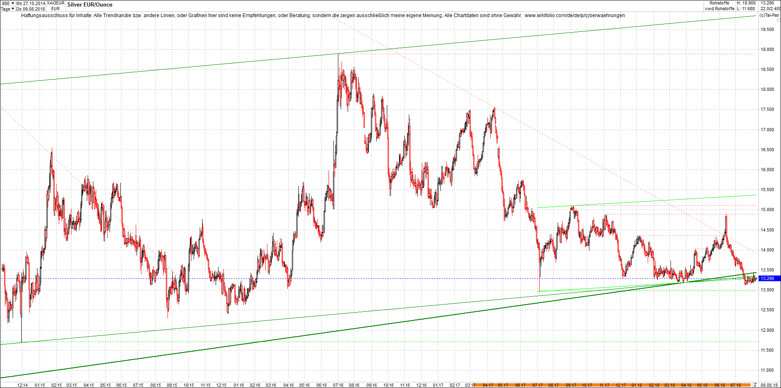The height and width of the screenshot is (388, 781).
Task: Click the start date "Mo 27.10.2014"
Action: (x=30, y=3)
